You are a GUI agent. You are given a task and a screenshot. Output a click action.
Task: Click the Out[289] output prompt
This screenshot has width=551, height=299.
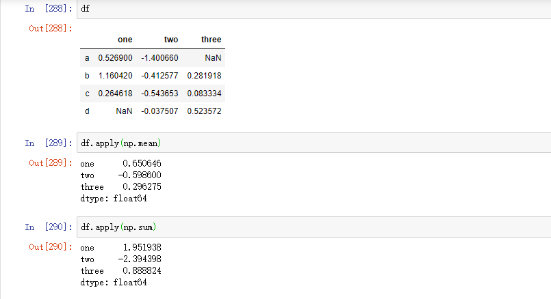click(51, 163)
